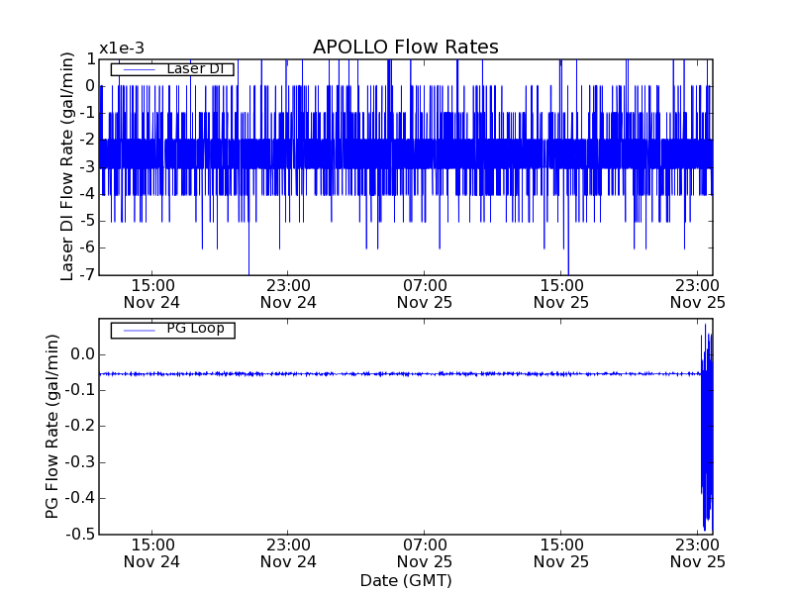Click the Laser DI Flow Rate y-axis label
The image size is (792, 594).
click(x=67, y=166)
